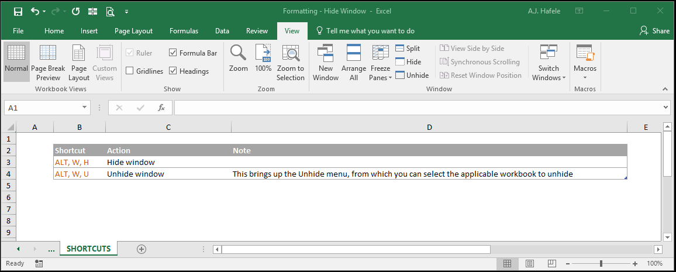
Task: Click Zoom to Selection icon
Action: click(x=290, y=63)
